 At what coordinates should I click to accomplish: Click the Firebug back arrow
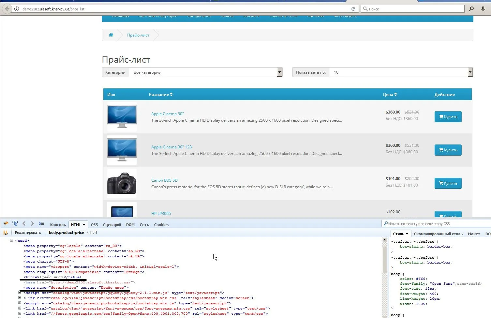[24, 224]
